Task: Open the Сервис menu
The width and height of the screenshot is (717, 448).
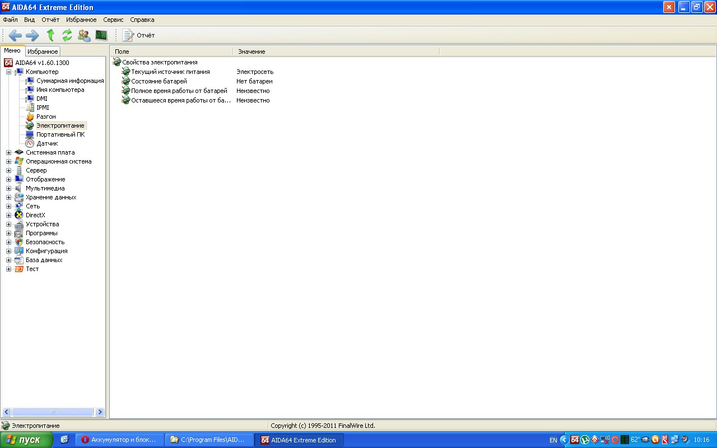Action: pos(113,20)
